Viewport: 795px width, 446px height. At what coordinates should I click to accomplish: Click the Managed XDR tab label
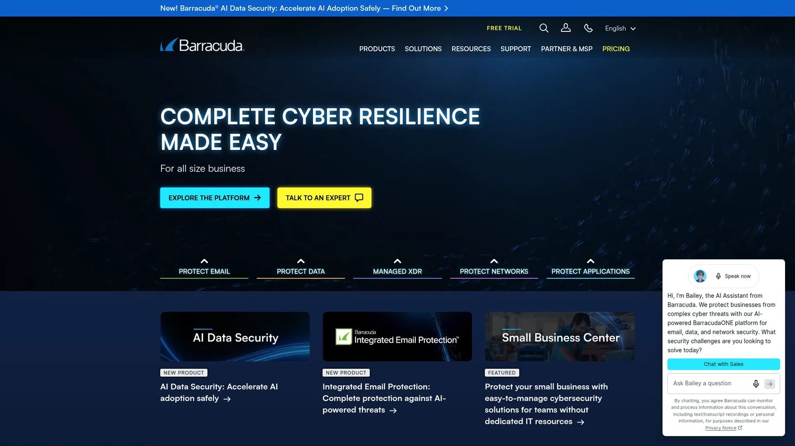(x=397, y=271)
